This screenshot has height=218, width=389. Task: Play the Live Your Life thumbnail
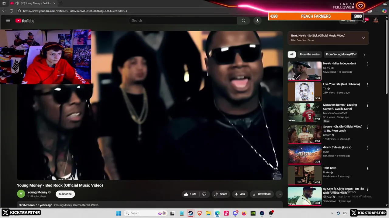coord(305,91)
